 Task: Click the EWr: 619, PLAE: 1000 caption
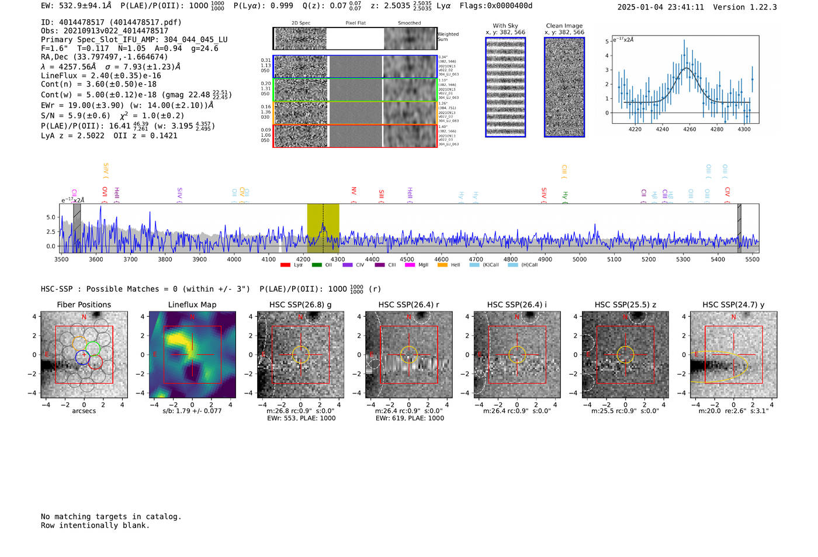click(410, 418)
